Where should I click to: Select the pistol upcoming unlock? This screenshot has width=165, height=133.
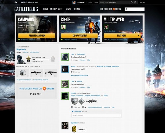(x=22, y=72)
